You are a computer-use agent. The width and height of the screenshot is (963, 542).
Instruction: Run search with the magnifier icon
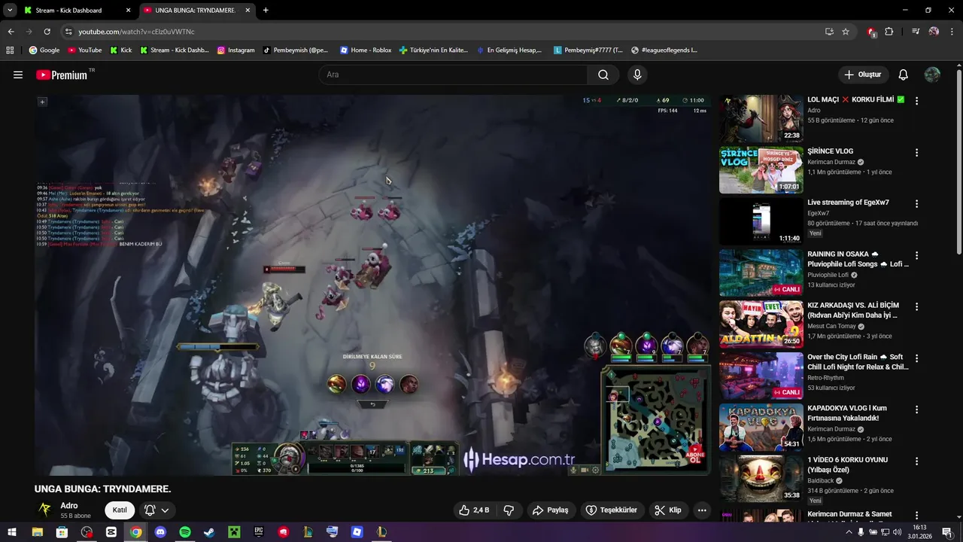[x=603, y=75]
